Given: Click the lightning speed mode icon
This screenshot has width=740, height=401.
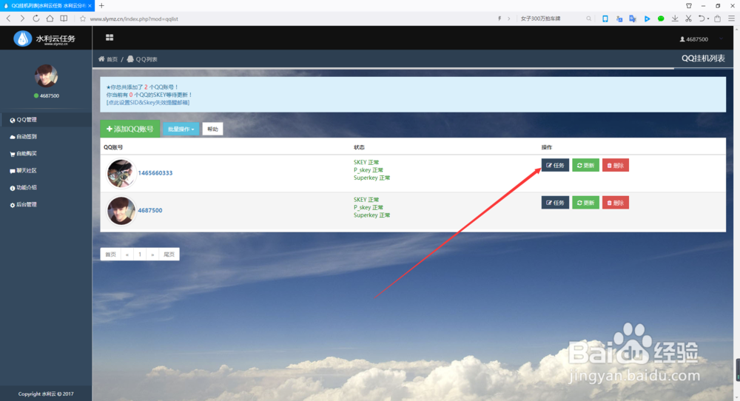Looking at the screenshot, I should tap(499, 19).
